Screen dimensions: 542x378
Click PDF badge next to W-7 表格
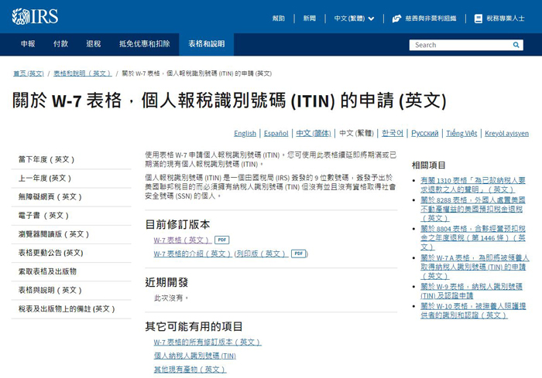coord(222,240)
